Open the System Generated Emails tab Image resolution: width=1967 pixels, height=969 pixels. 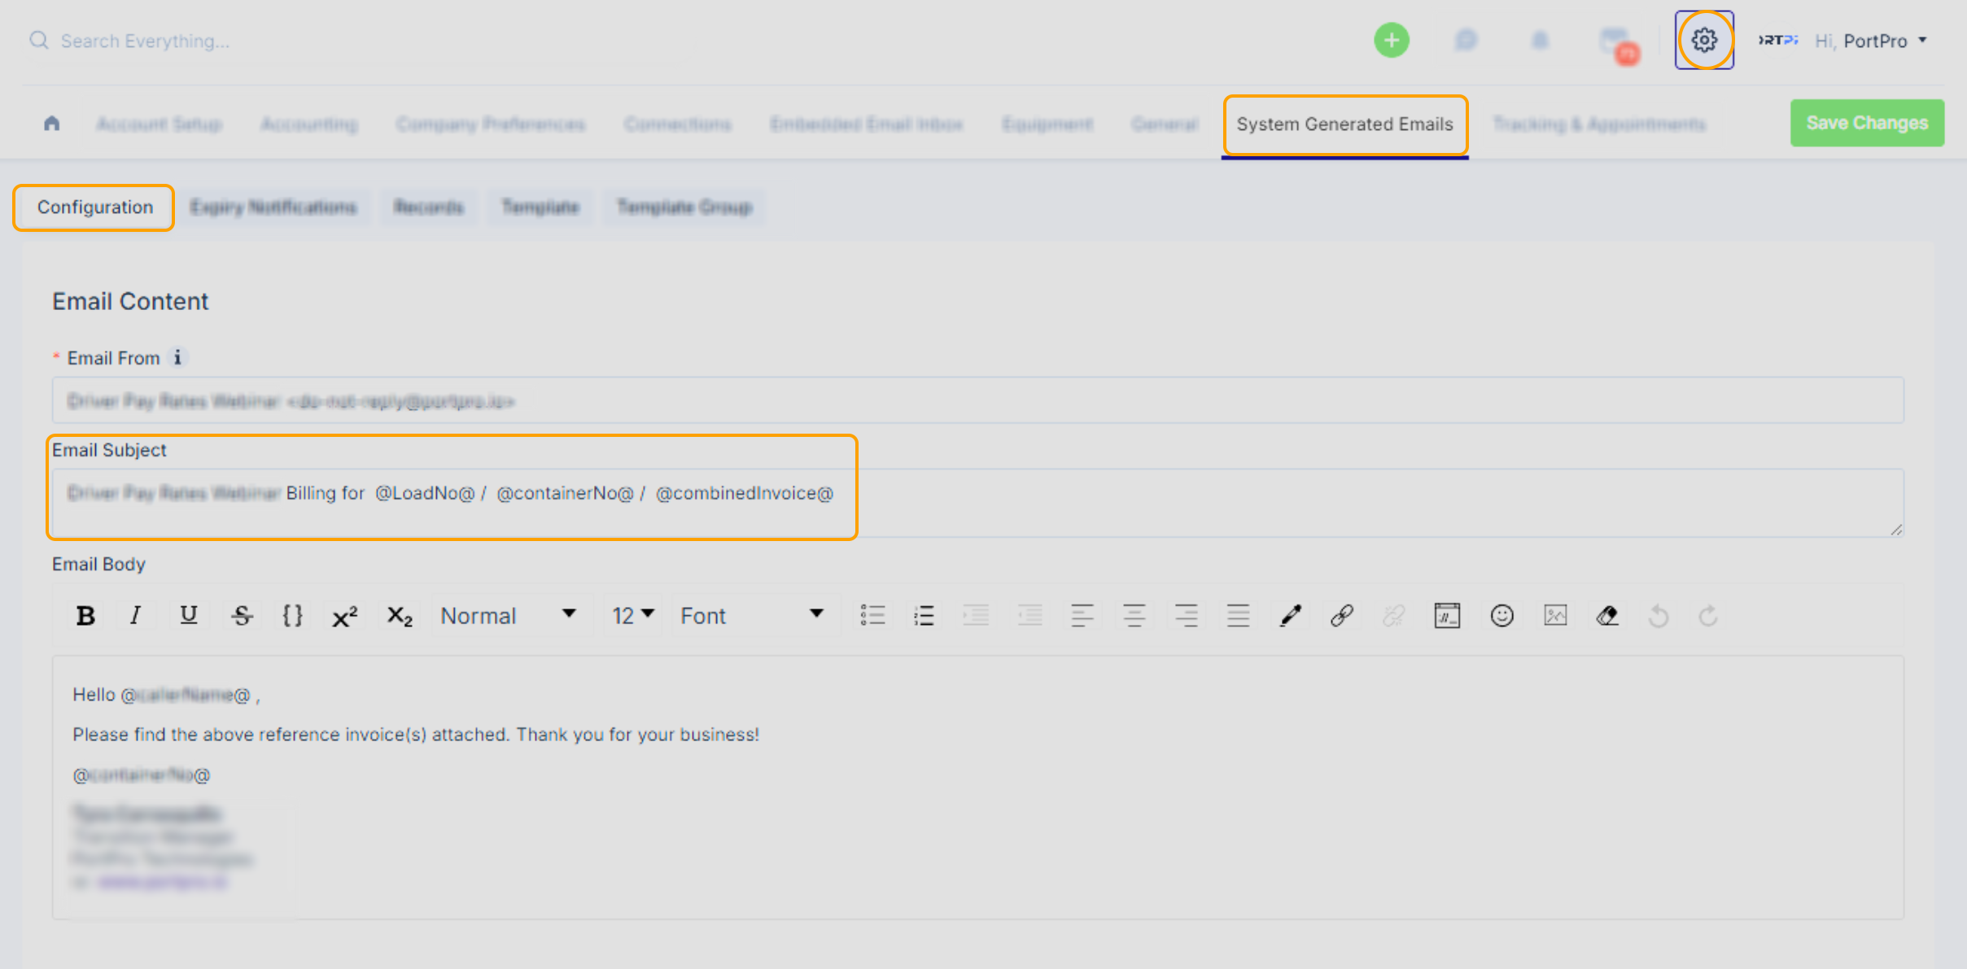(x=1344, y=124)
